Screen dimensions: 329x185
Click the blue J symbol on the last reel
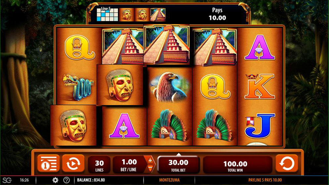(x=260, y=126)
